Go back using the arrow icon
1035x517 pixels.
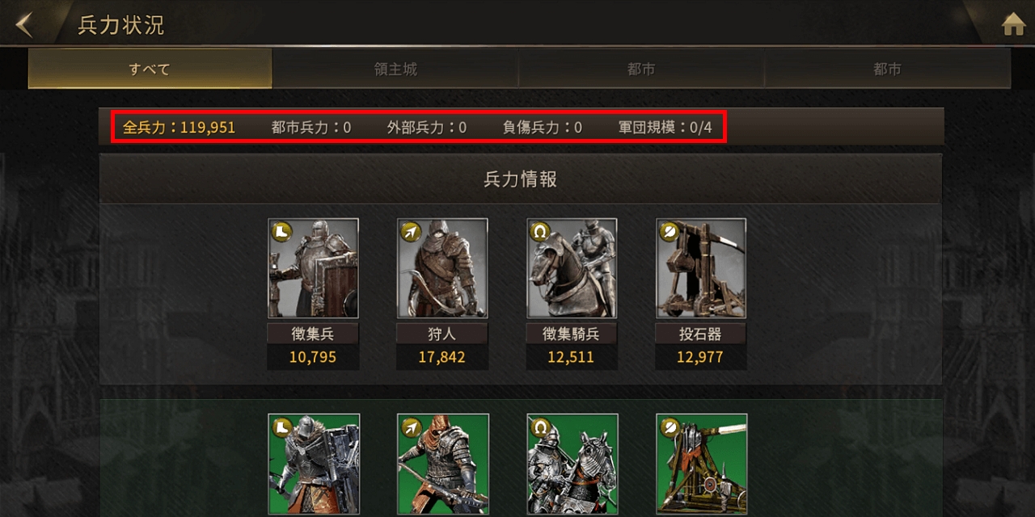(24, 24)
